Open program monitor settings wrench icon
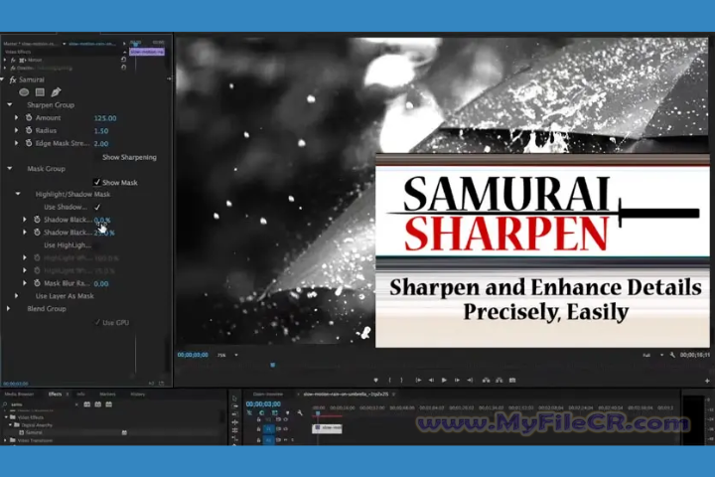Viewport: 715px width, 477px height. pyautogui.click(x=672, y=355)
